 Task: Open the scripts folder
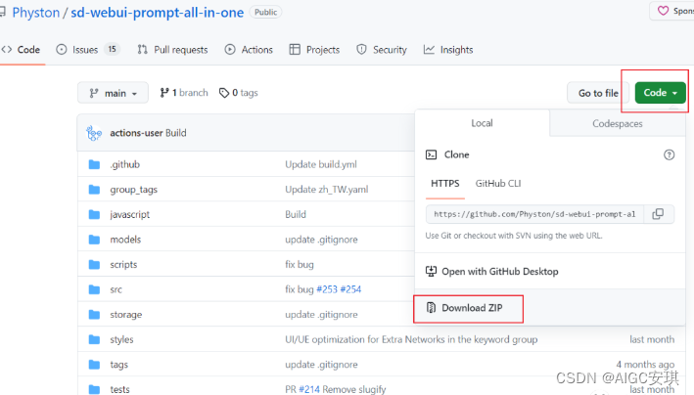tap(123, 265)
